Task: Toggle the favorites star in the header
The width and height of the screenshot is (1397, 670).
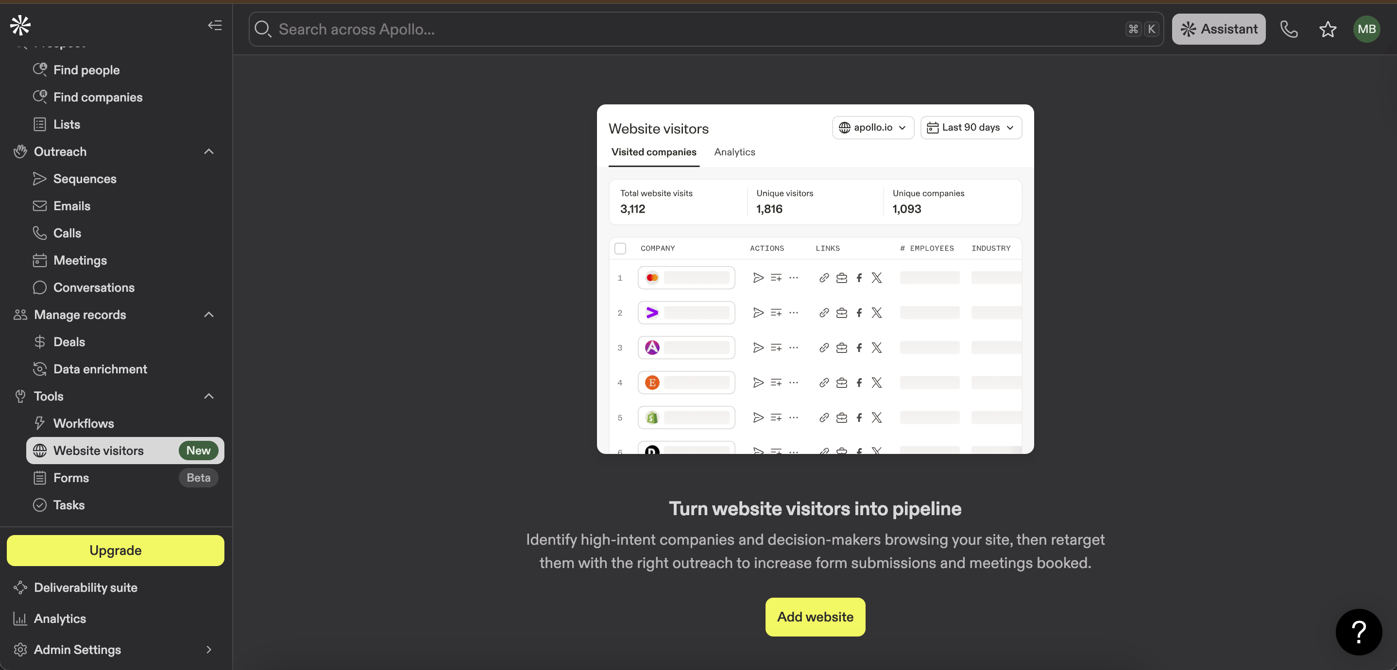Action: click(x=1328, y=29)
